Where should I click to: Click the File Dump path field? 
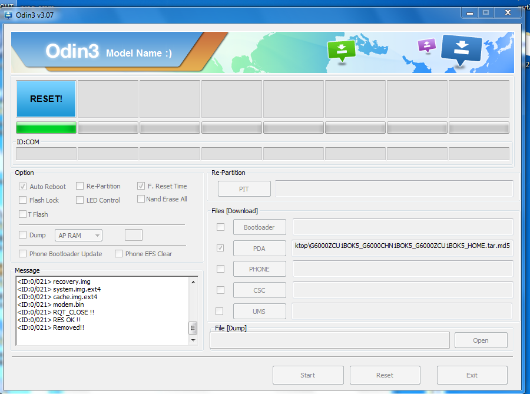tap(330, 340)
